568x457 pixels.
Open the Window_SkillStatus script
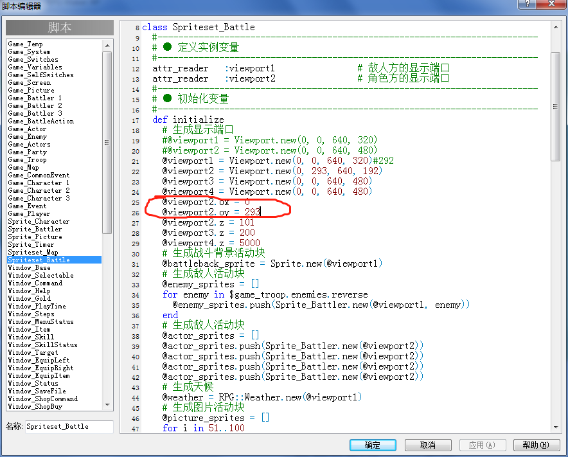pos(43,345)
